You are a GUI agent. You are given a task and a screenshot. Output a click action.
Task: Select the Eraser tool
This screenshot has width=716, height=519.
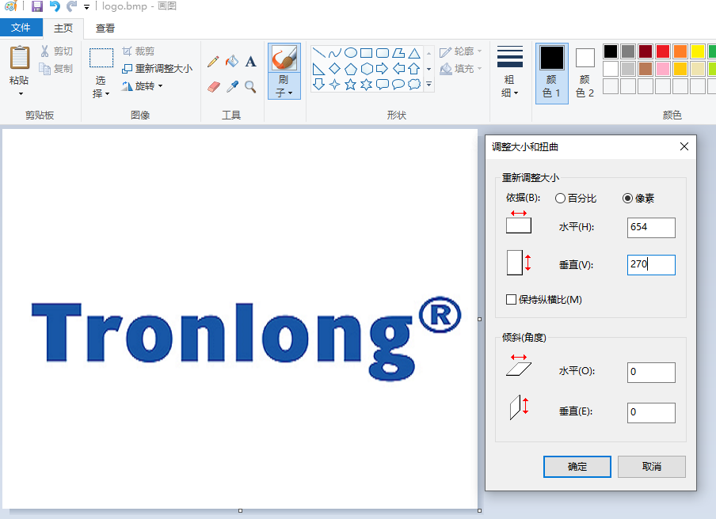click(x=213, y=86)
